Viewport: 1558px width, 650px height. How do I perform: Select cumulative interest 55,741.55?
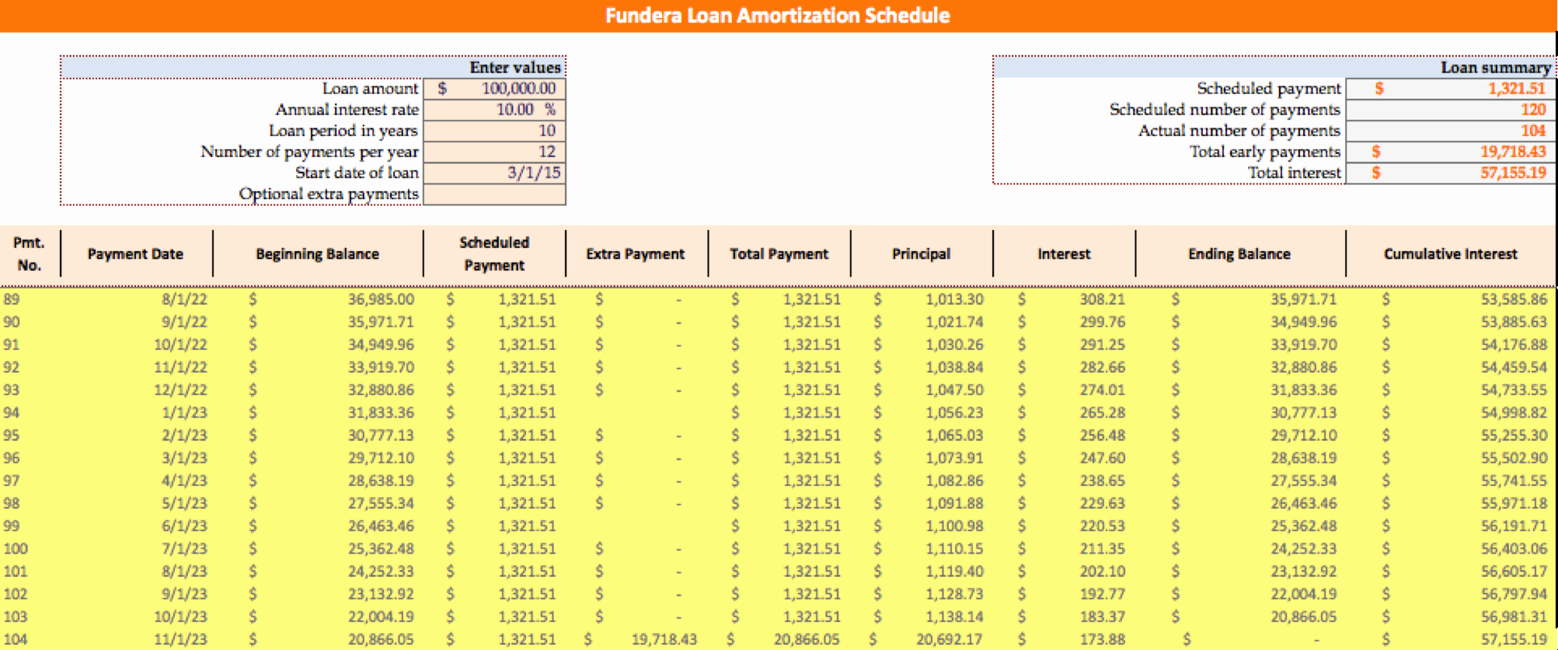1514,481
